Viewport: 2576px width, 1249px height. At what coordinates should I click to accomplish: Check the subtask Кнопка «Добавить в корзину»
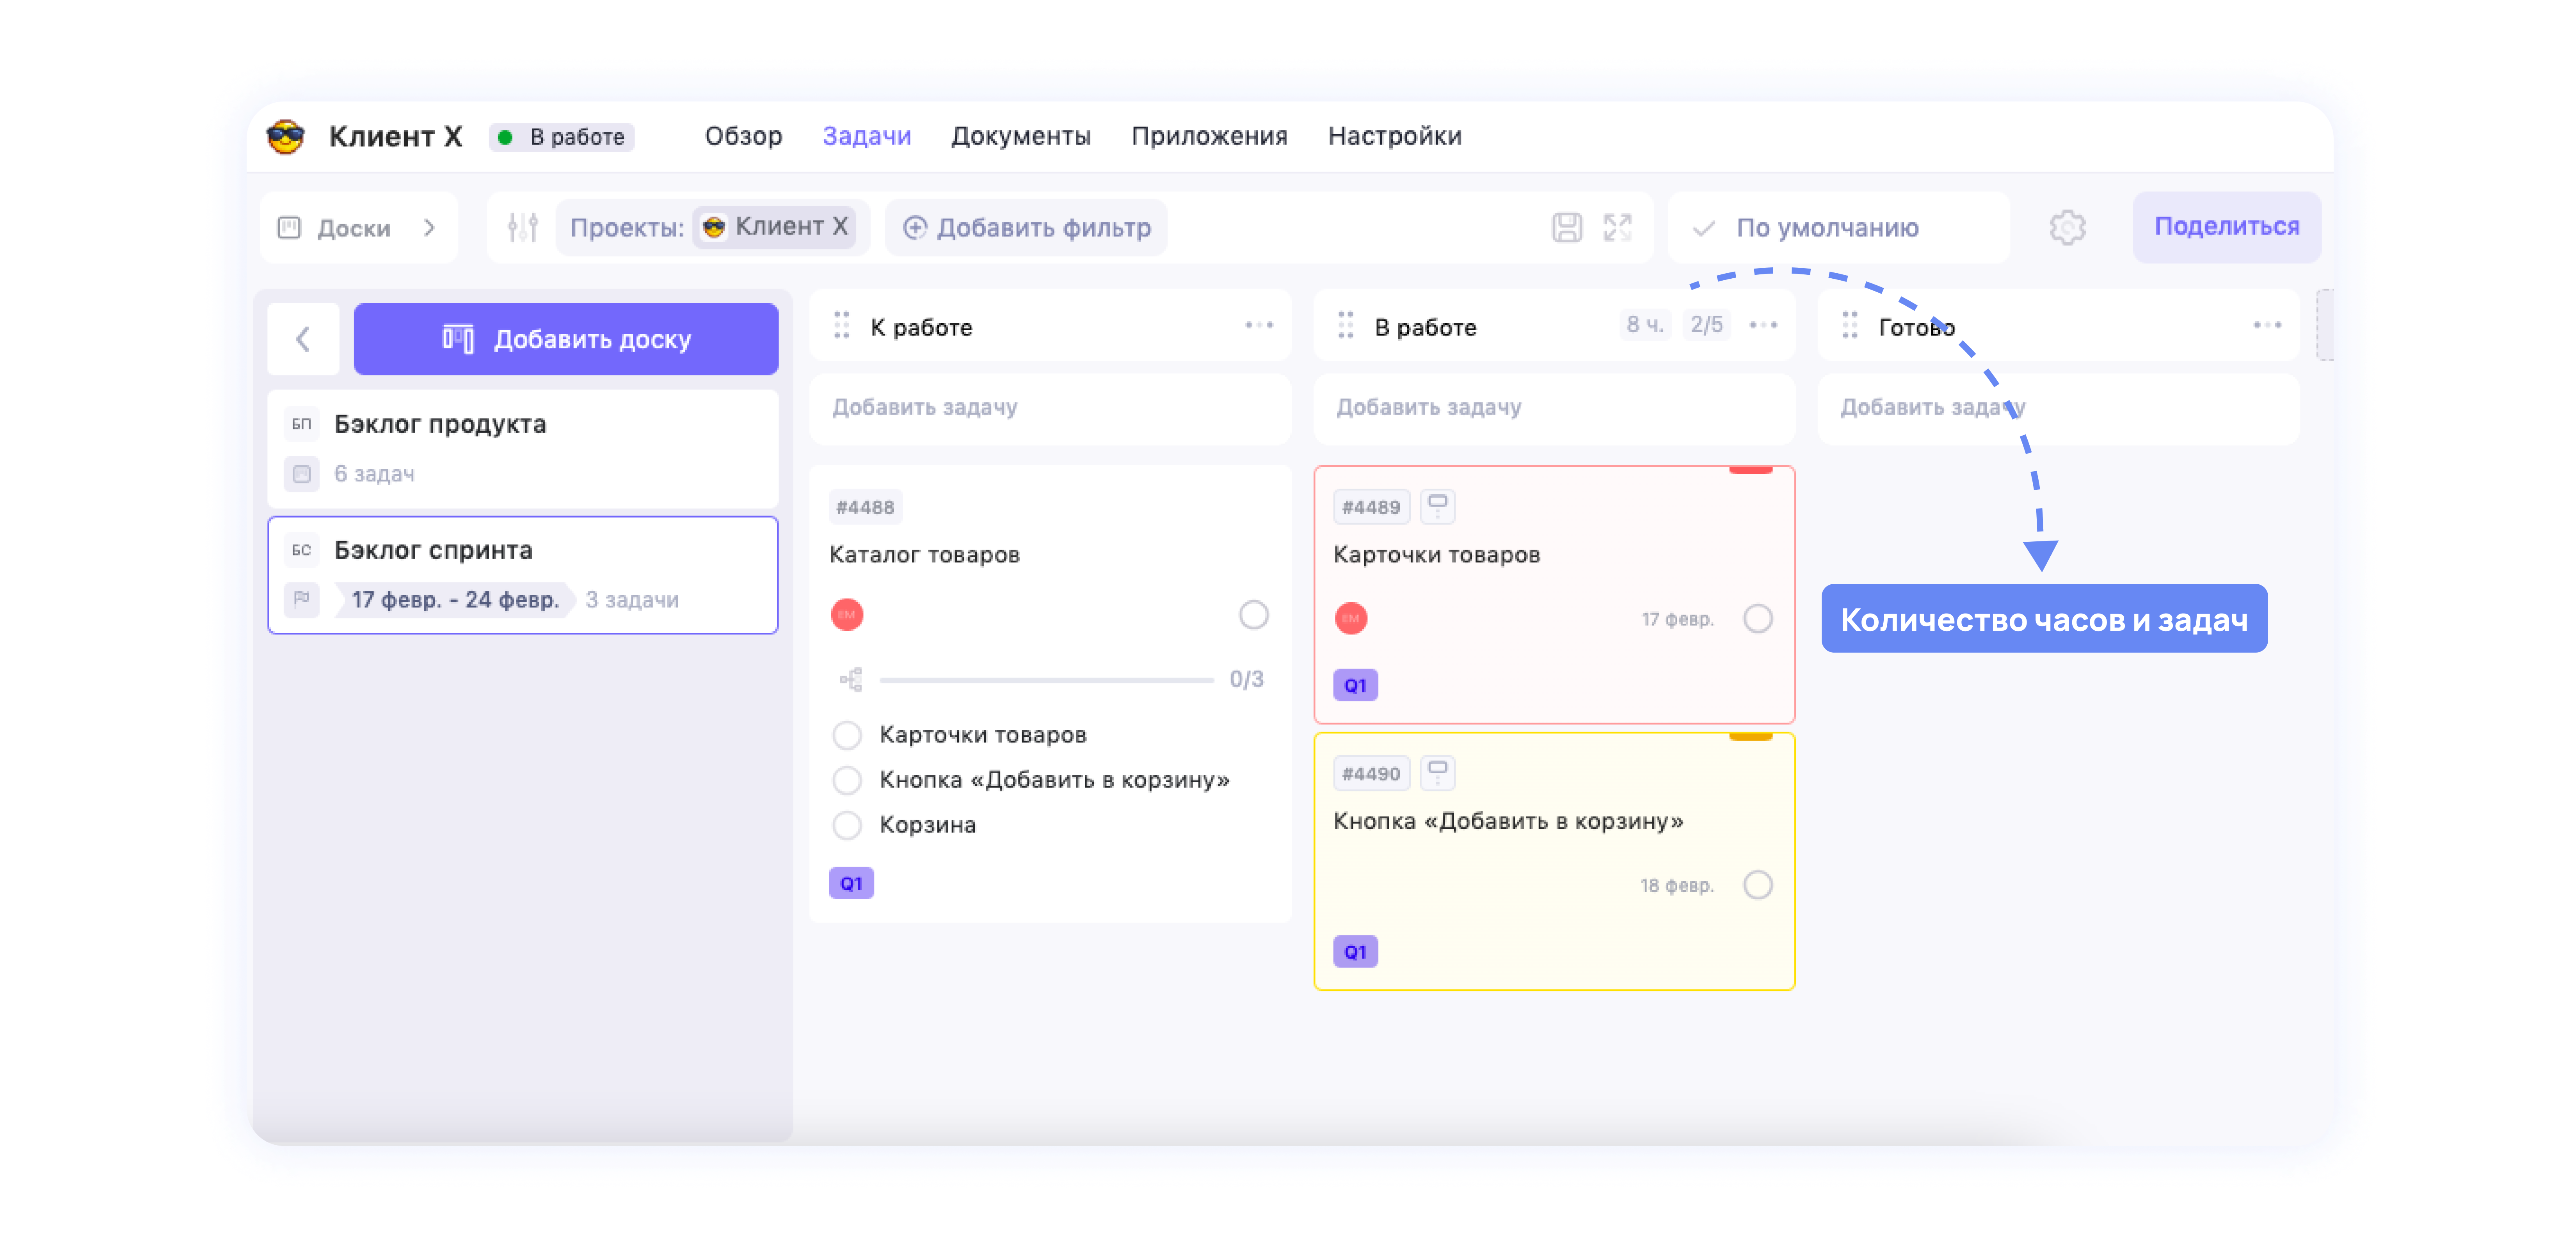click(847, 780)
